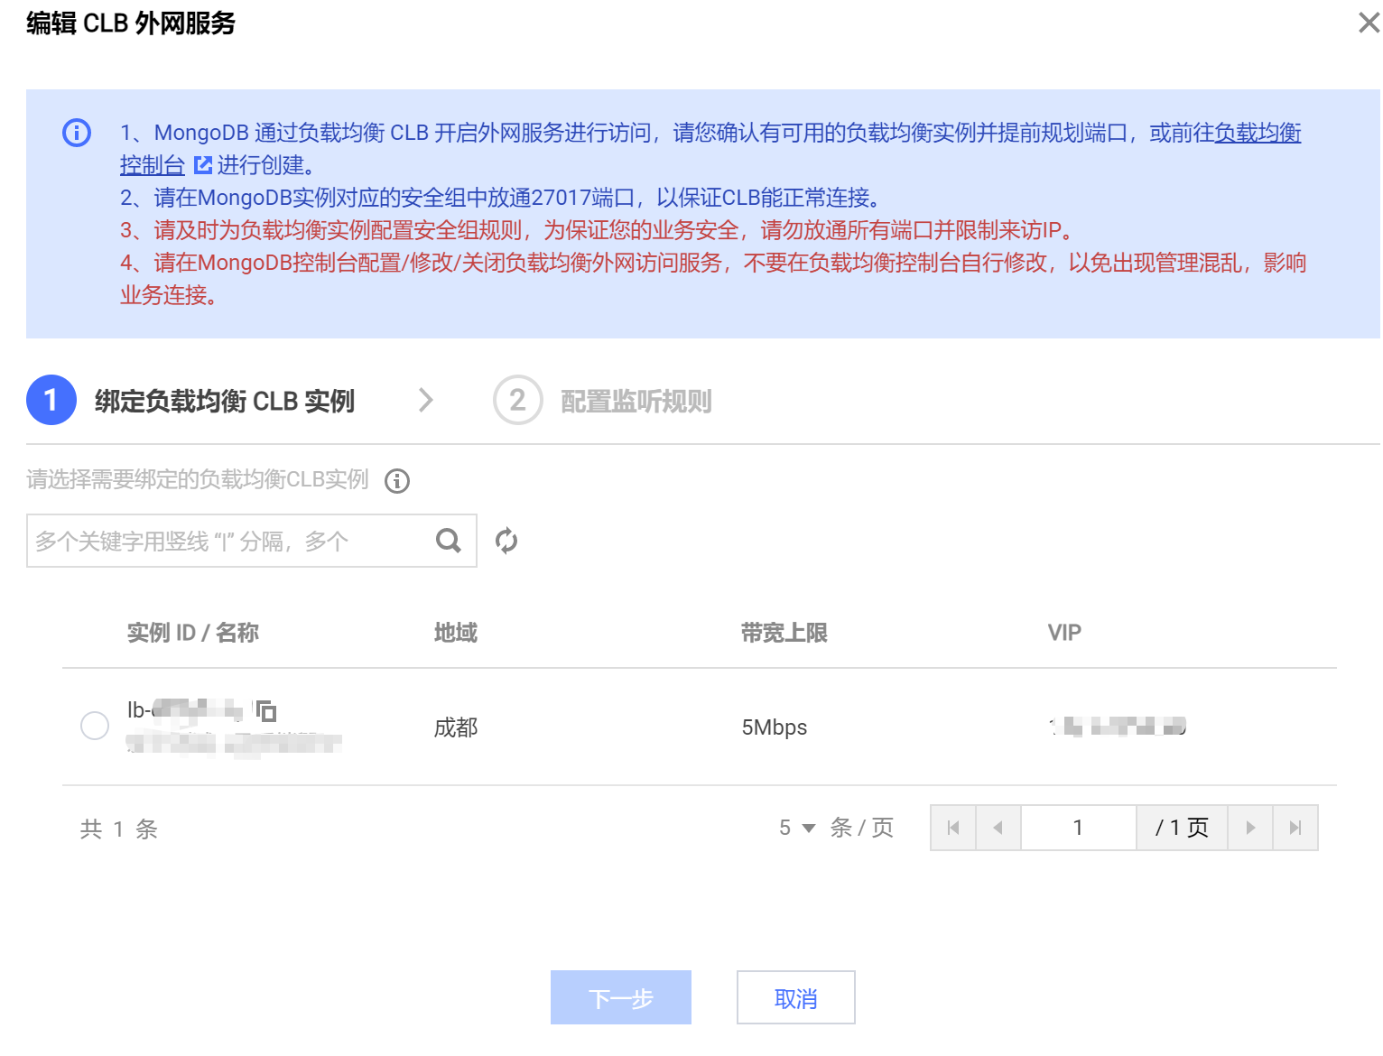Viewport: 1383px width, 1056px height.
Task: Click the 实例 ID / 名称 column header
Action: pos(193,633)
